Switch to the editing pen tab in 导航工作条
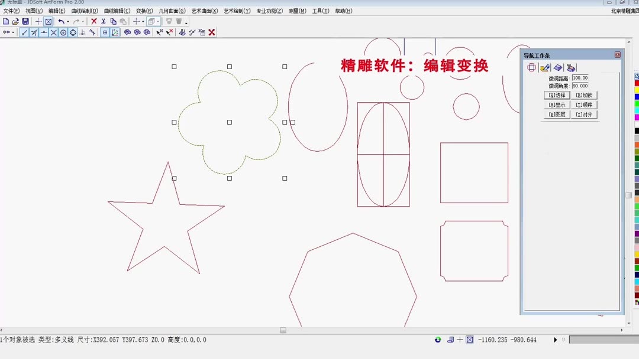Screen dimensions: 639x359 [545, 67]
